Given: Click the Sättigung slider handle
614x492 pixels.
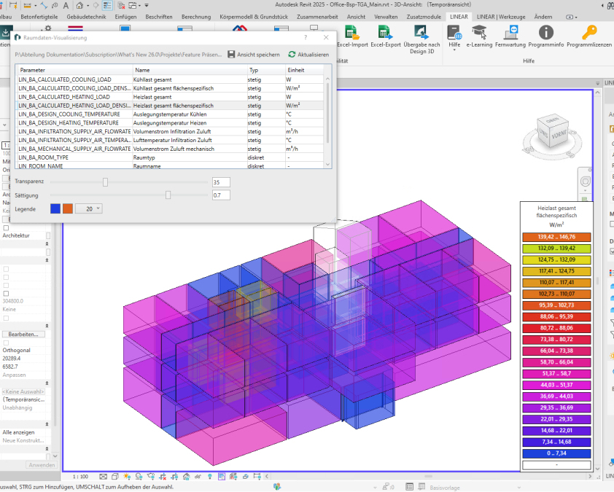Looking at the screenshot, I should click(168, 195).
